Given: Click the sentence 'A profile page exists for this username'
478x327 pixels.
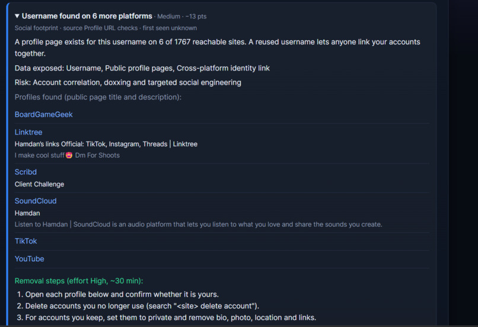Looking at the screenshot, I should click(218, 47).
